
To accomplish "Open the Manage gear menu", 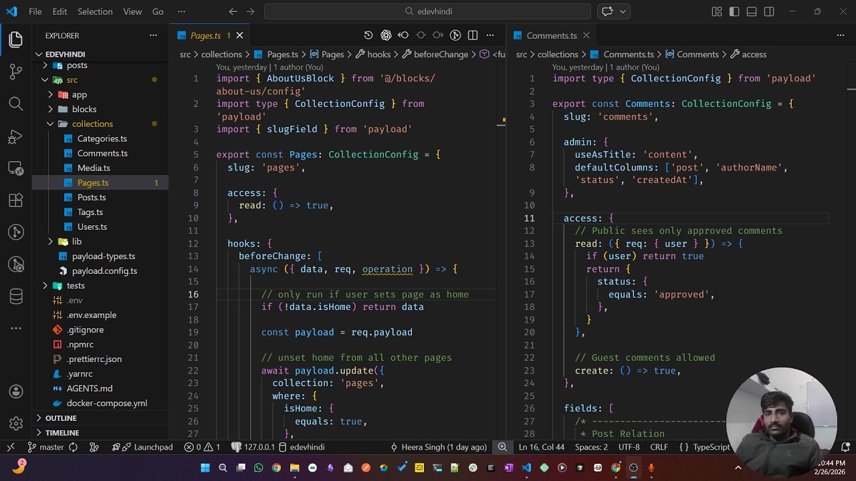I will coord(16,424).
